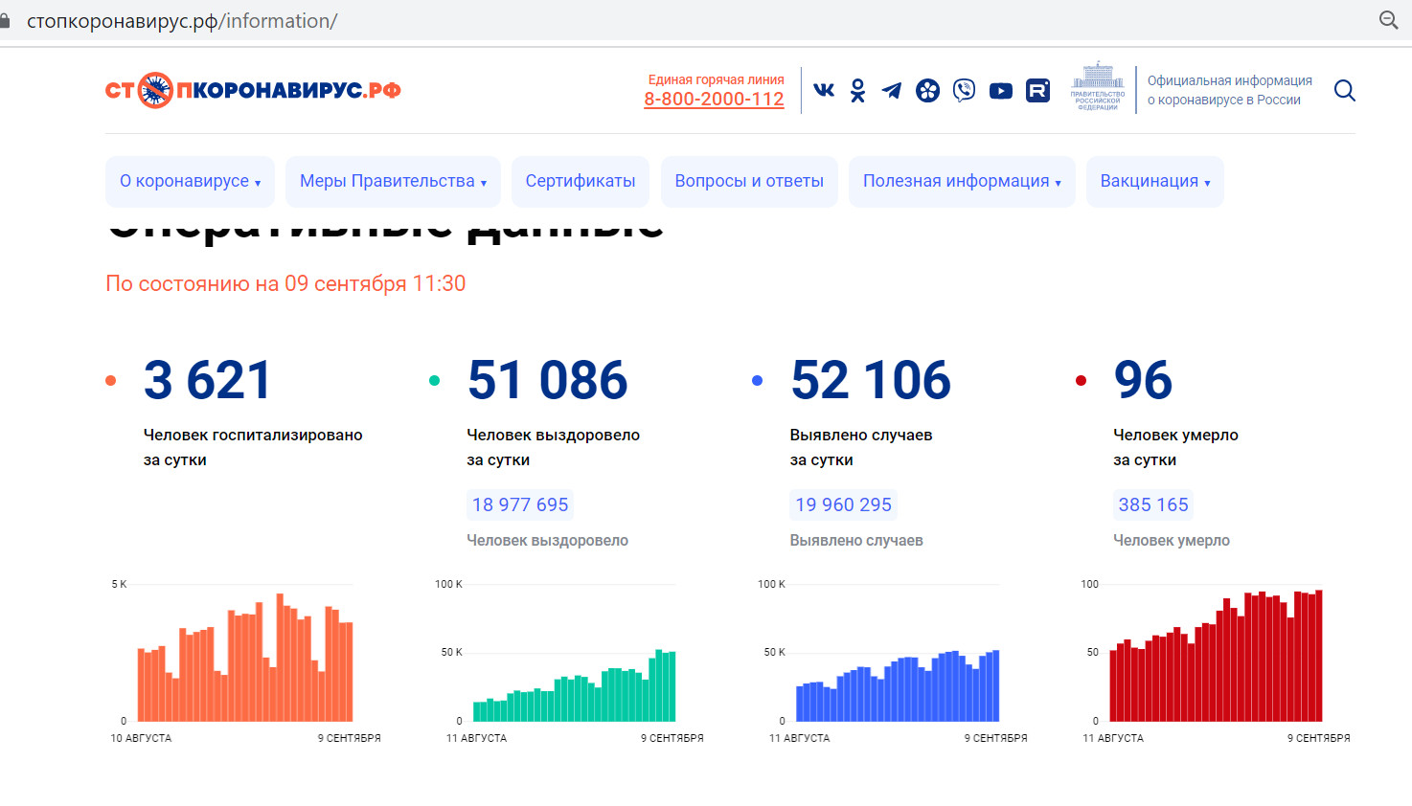Go to the Сертификаты section
The width and height of the screenshot is (1412, 806).
click(x=580, y=181)
